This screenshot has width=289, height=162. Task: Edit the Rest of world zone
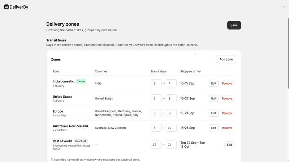click(x=229, y=145)
